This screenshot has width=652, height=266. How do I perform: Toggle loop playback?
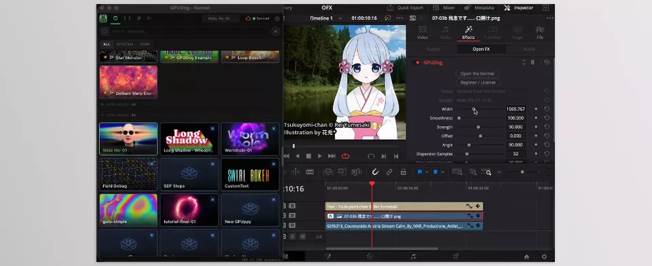click(x=345, y=156)
